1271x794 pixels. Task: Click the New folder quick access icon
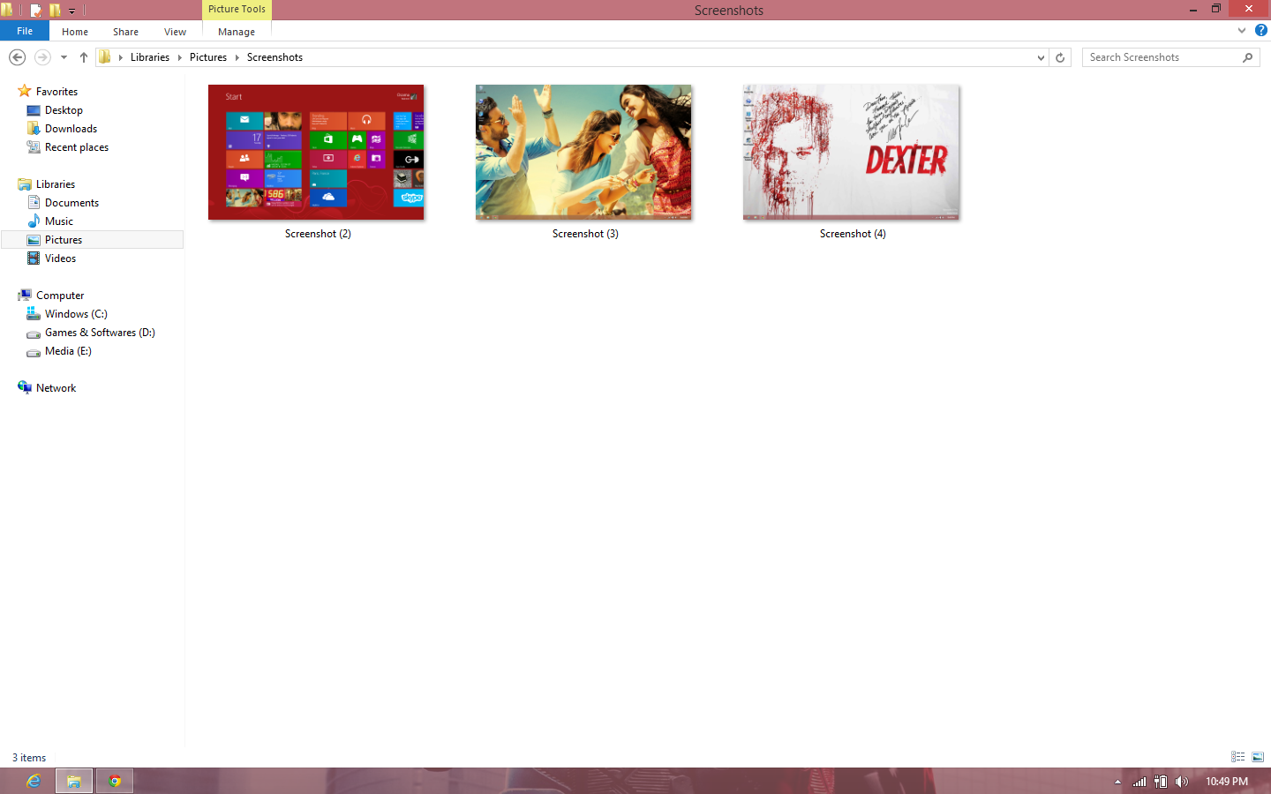56,11
